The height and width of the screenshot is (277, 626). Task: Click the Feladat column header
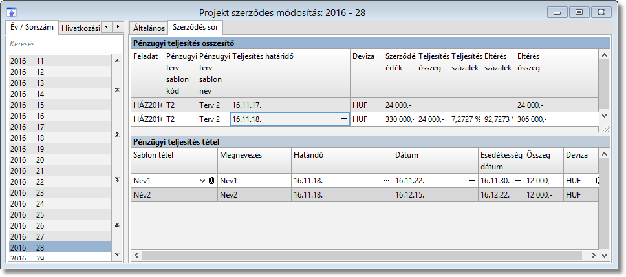(147, 74)
